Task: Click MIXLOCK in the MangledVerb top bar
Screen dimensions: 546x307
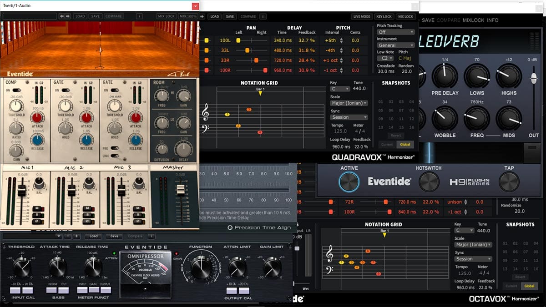Action: tap(474, 20)
